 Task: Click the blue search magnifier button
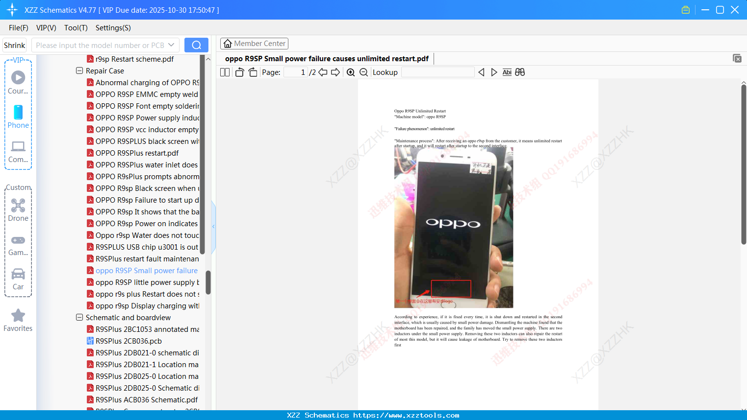coord(196,45)
